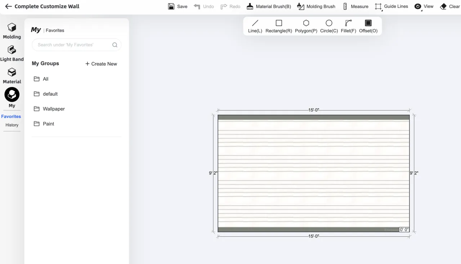Click the My Favorites search field

74,45
